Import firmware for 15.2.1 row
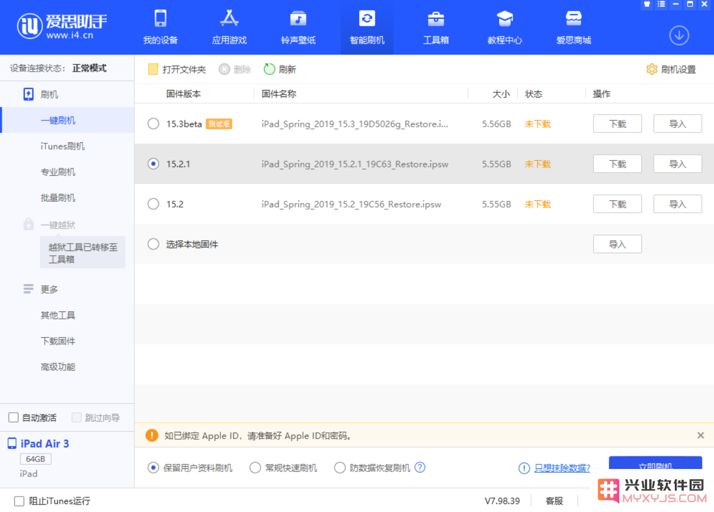Screen dimensions: 714x512 [677, 164]
